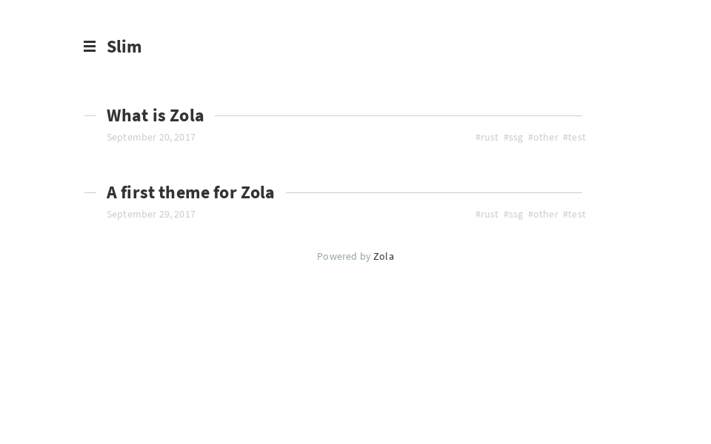This screenshot has height=444, width=711.
Task: Select the #test tag under A first theme
Action: [574, 214]
